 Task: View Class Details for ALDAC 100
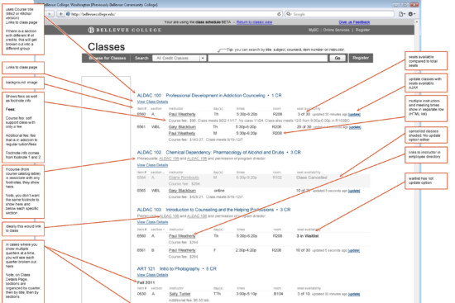(x=152, y=102)
